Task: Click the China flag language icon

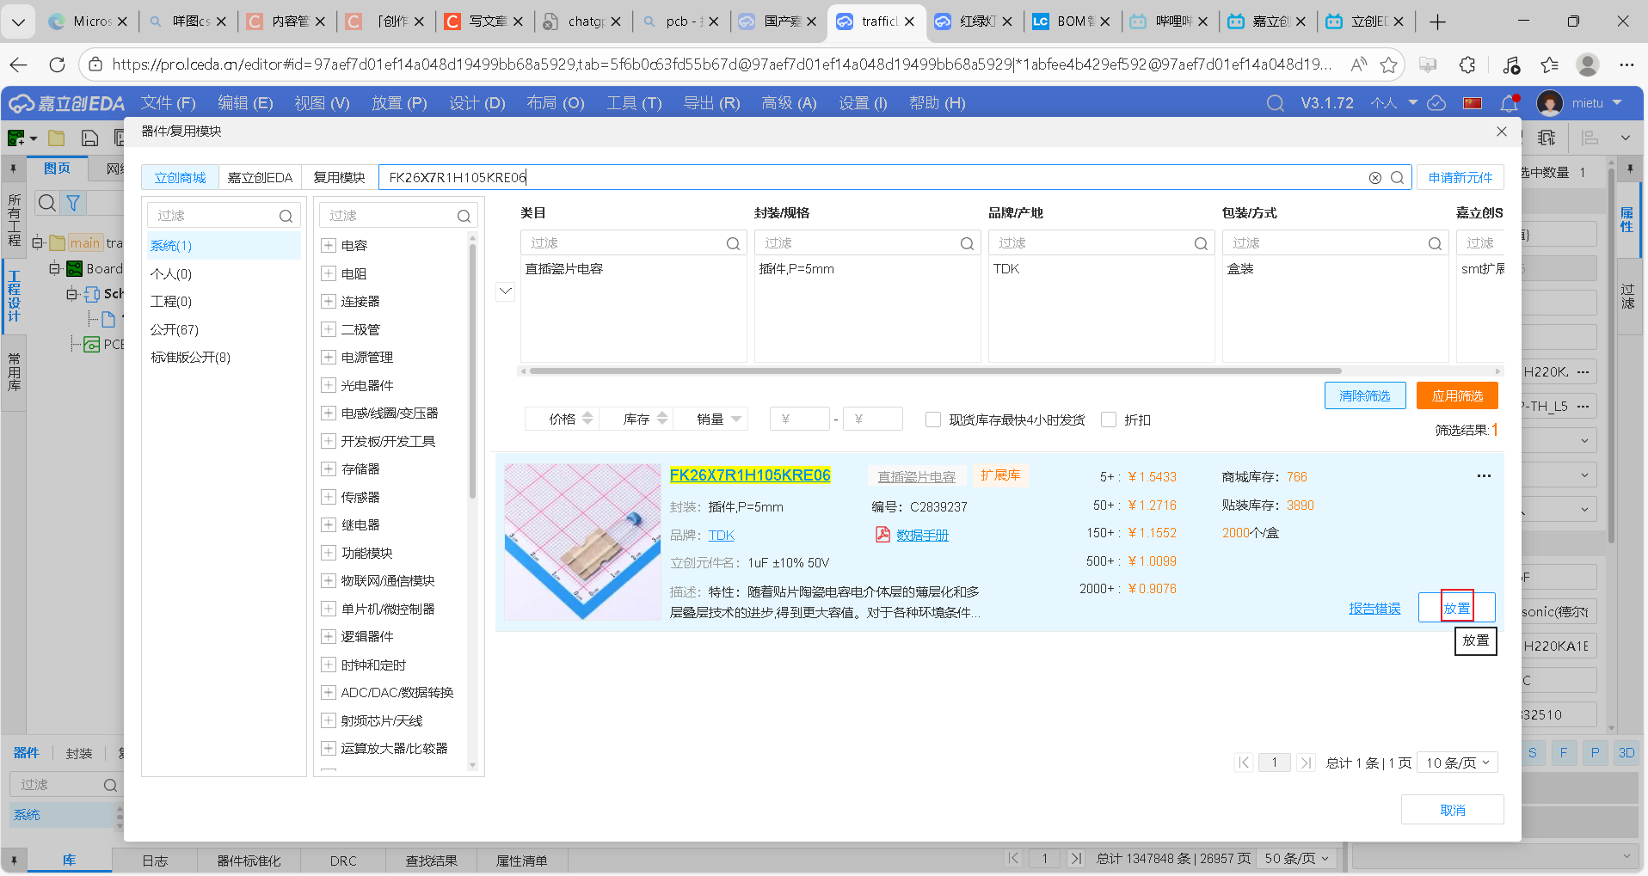Action: 1473,102
